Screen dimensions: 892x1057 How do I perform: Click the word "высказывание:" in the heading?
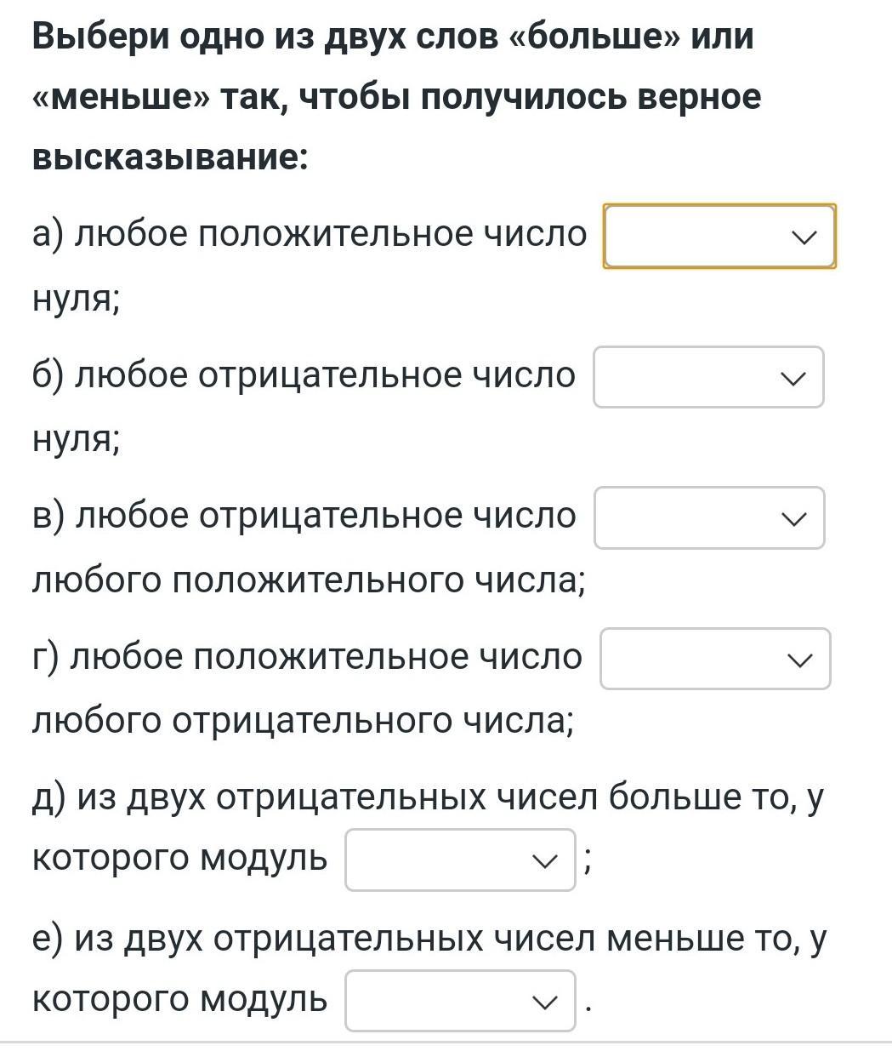[x=170, y=157]
